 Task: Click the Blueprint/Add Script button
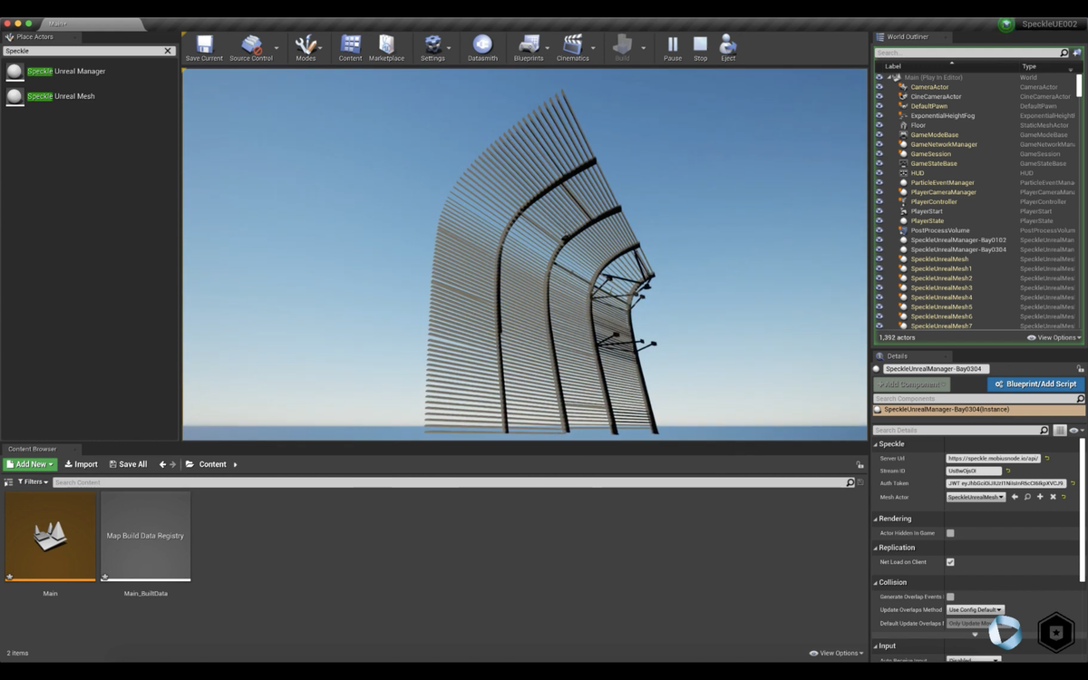point(1035,384)
